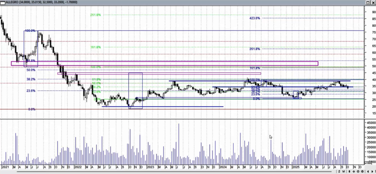The image size is (376, 174).
Task: Click the 2025 year marker on time axis
Action: click(x=296, y=167)
